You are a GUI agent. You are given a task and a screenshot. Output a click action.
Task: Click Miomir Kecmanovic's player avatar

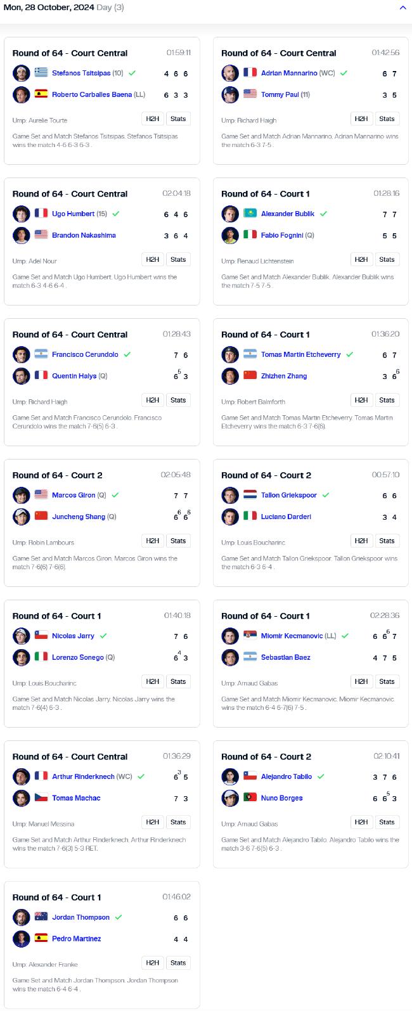(x=230, y=636)
